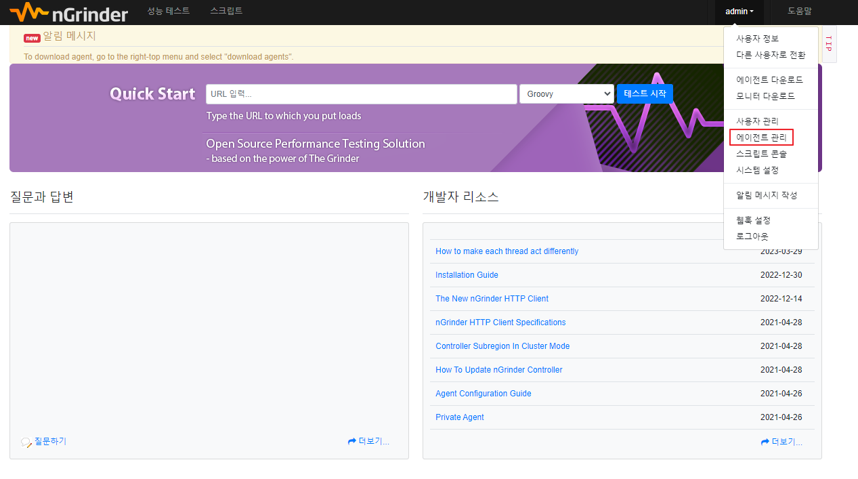Click 질문하기 link
The width and height of the screenshot is (858, 479).
(50, 441)
